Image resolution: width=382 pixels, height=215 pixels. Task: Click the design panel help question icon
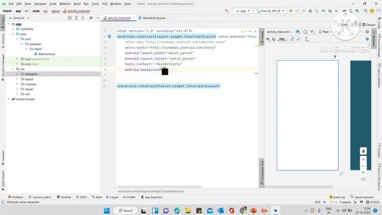click(367, 39)
